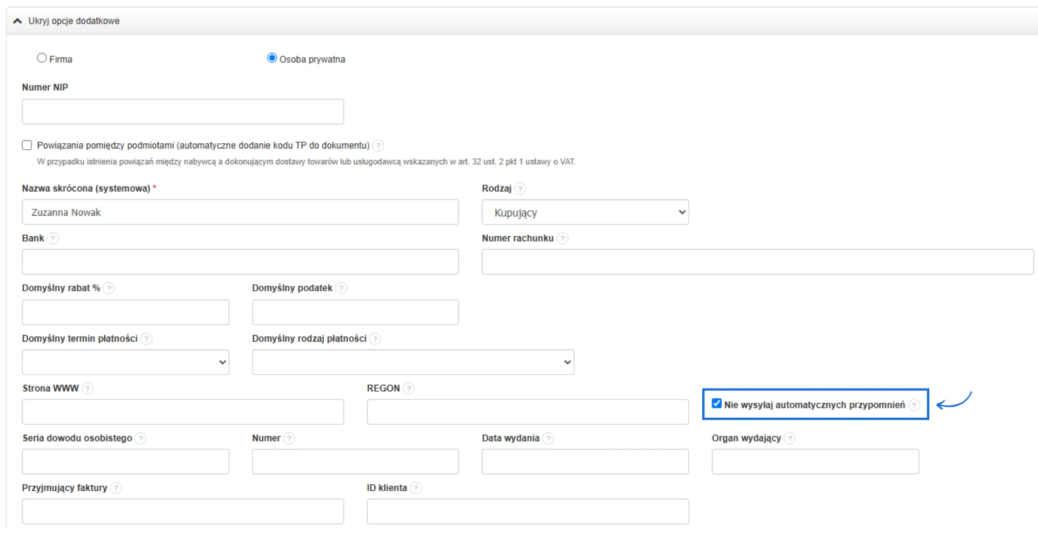Click help icon next to Domyślny podatek
This screenshot has height=534, width=1038.
(341, 288)
